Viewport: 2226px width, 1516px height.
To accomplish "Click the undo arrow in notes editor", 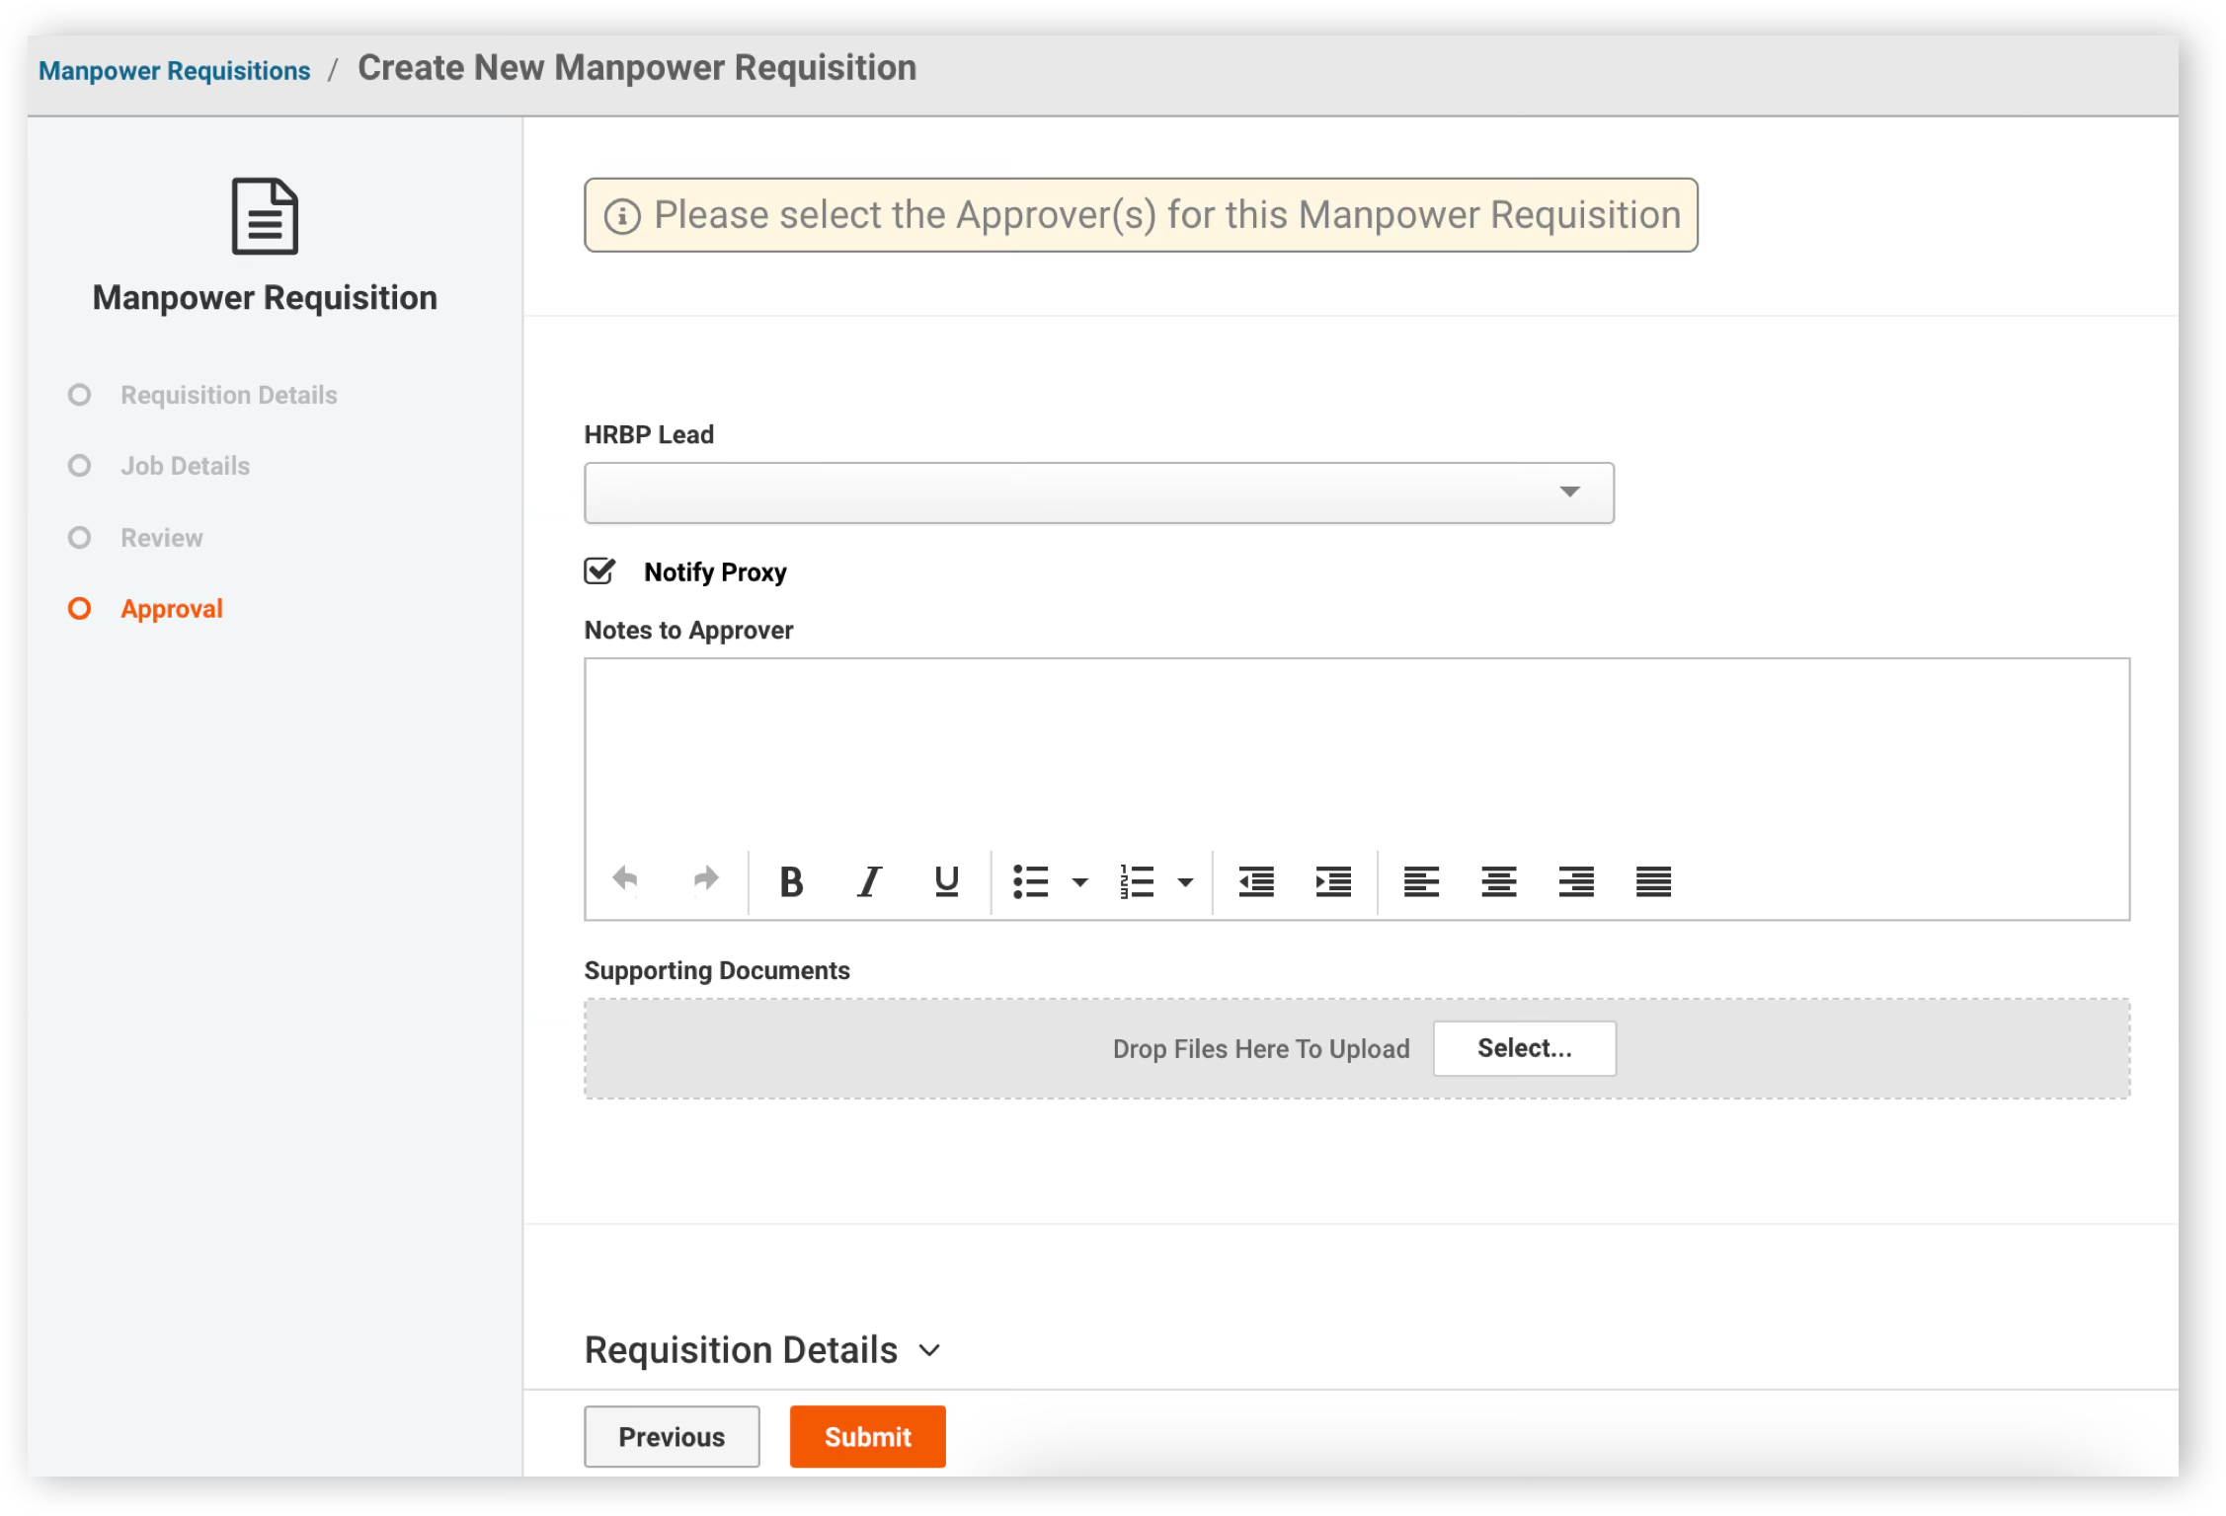I will [625, 879].
